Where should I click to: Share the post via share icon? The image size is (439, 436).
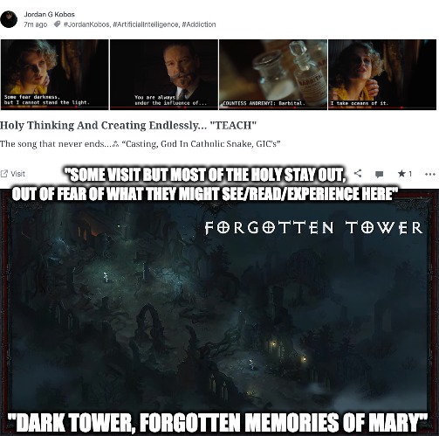click(358, 174)
